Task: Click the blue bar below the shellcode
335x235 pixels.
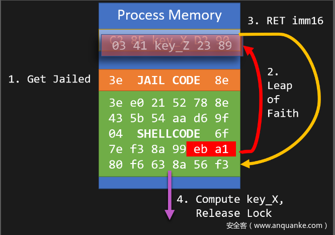Action: 169,182
